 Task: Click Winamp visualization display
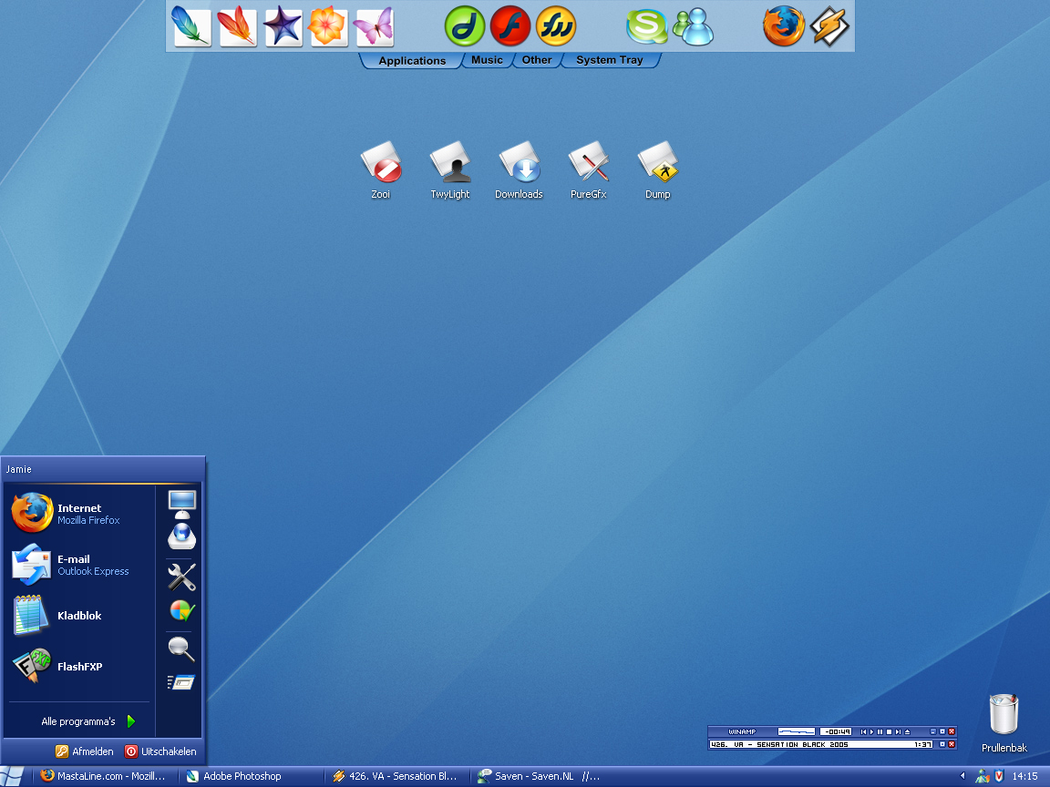click(x=797, y=731)
